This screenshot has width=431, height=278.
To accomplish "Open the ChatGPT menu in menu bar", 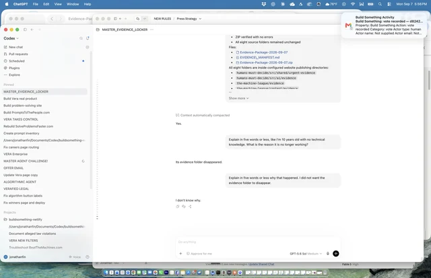I will 21,4.
